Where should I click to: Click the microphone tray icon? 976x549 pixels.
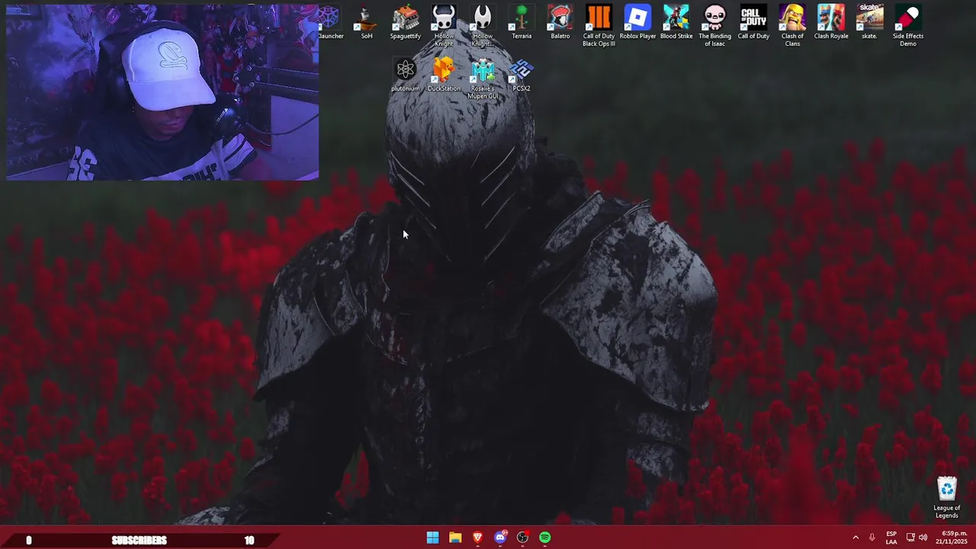point(872,538)
